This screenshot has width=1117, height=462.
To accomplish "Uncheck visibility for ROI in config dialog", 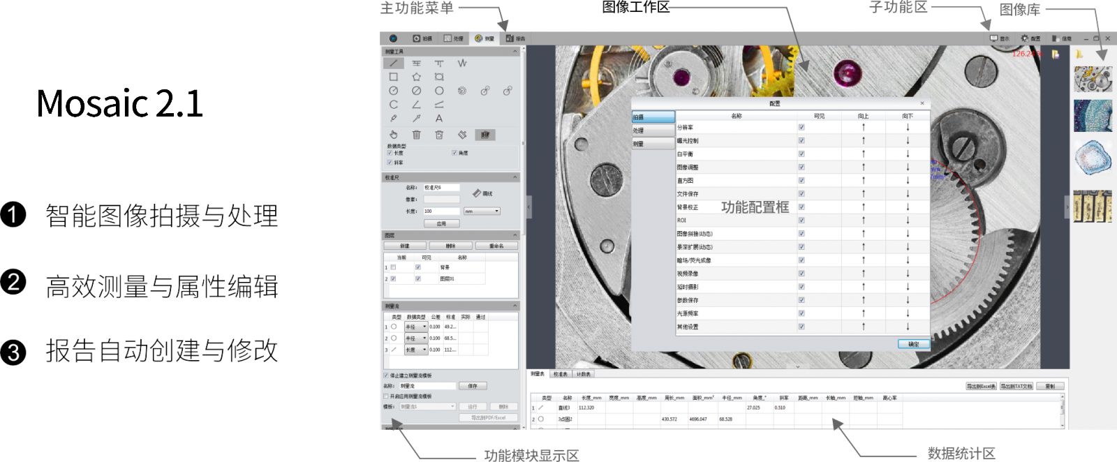I will (x=801, y=220).
